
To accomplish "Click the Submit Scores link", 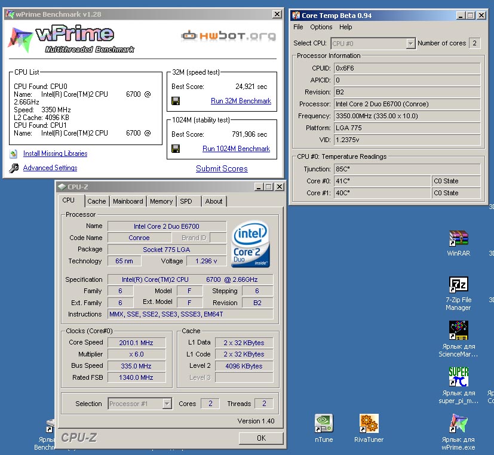I will tap(222, 168).
